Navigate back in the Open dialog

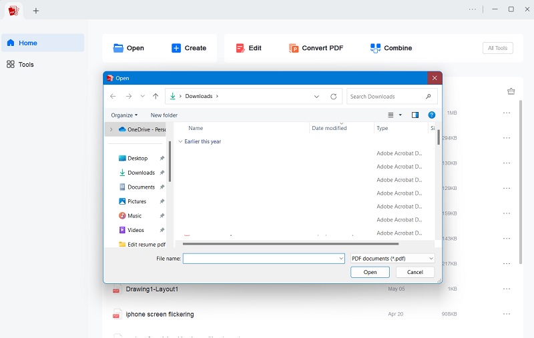[x=113, y=96]
